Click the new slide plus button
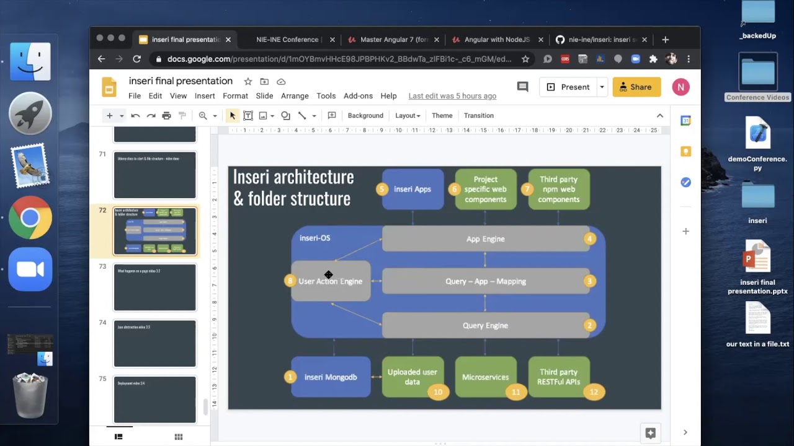 (109, 116)
